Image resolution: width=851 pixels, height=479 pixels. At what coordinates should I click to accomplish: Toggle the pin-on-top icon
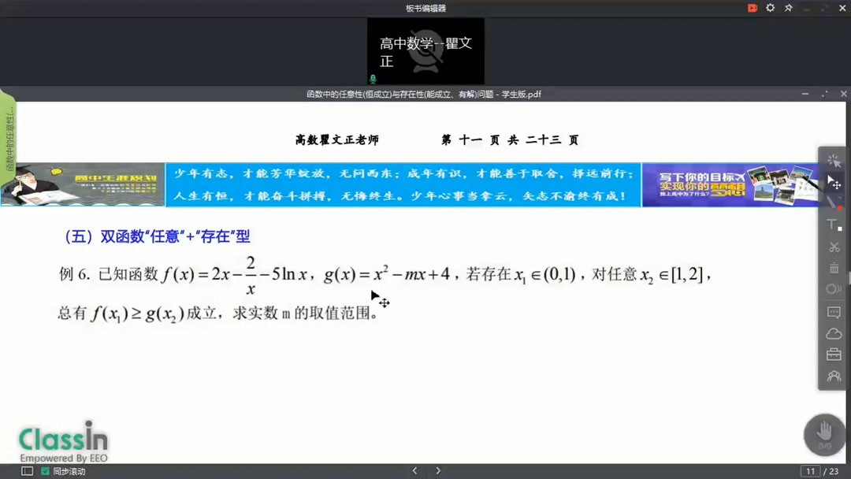(x=788, y=7)
